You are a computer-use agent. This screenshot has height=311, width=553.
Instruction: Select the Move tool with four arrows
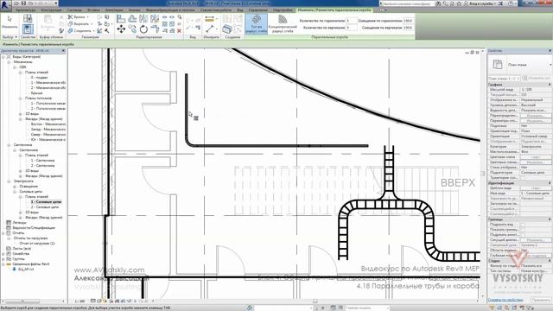(121, 29)
